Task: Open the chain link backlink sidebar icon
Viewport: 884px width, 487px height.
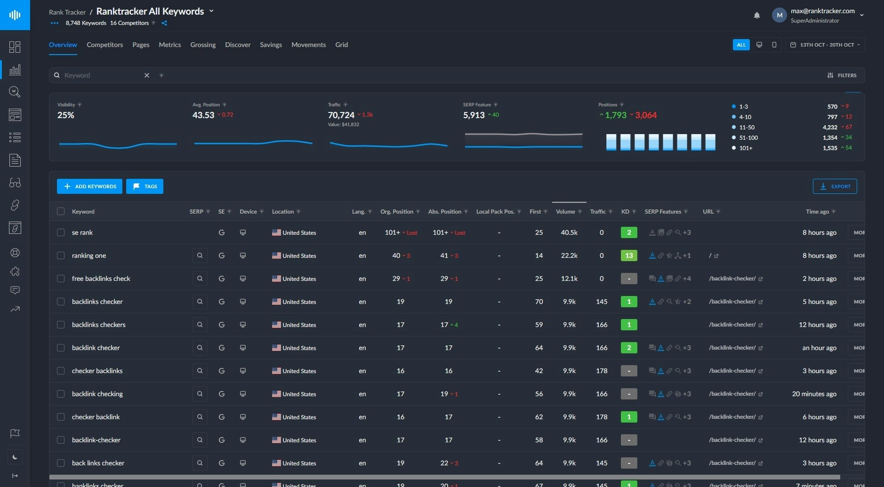Action: point(15,205)
